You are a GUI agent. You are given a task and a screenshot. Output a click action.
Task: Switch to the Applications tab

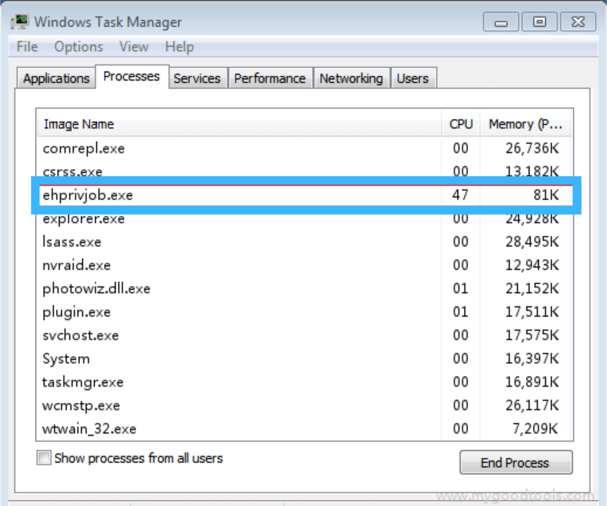[56, 78]
